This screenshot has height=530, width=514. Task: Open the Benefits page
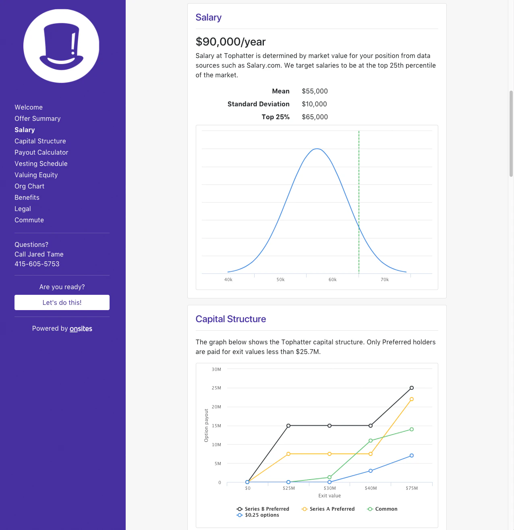[27, 197]
